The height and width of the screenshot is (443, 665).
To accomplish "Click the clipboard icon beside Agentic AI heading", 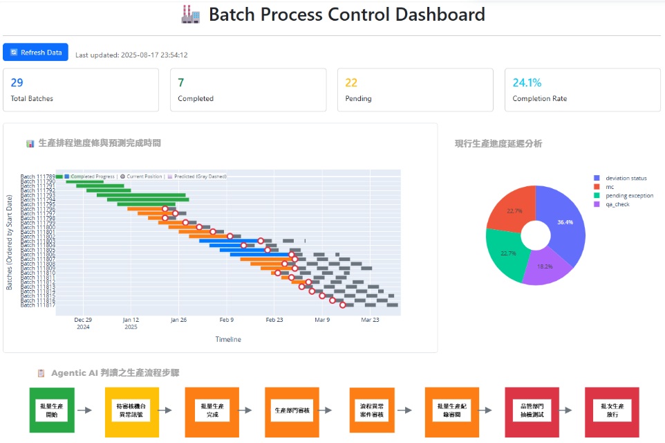I will coord(41,373).
